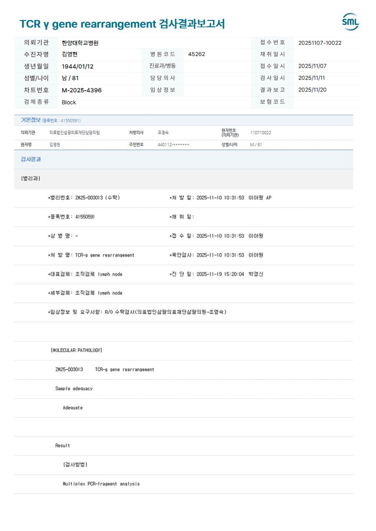Click '*처 방 일: 2025-11-10 10:31:53' line
This screenshot has width=376, height=531.
[x=207, y=198]
